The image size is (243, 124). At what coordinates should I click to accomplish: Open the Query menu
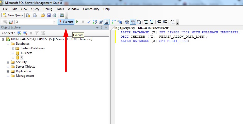coord(35,9)
